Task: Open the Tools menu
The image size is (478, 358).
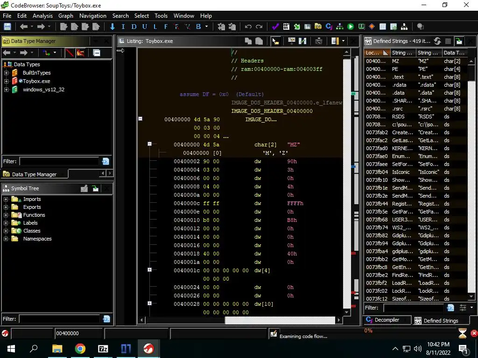Action: click(x=161, y=16)
